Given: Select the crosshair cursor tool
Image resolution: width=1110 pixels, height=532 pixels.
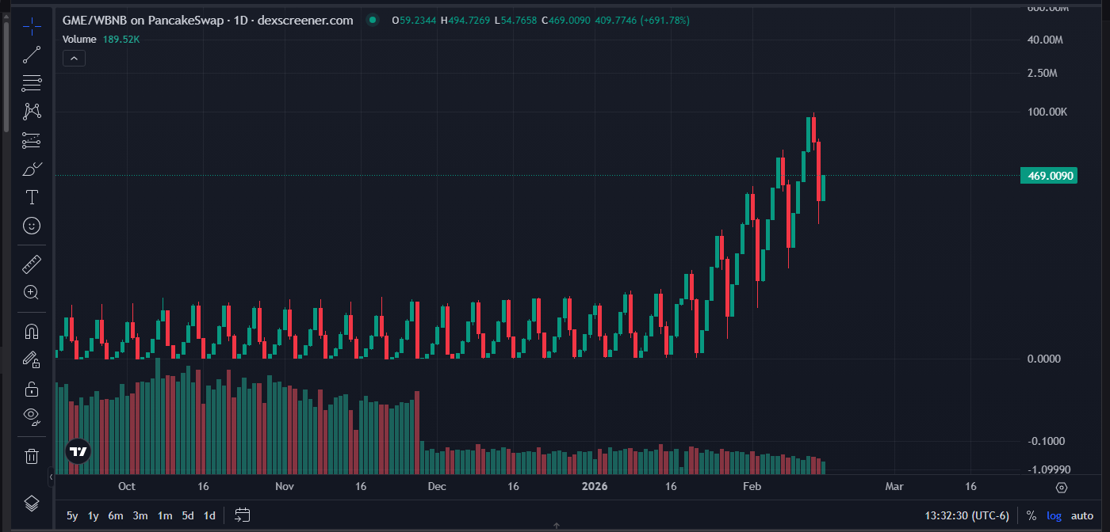Looking at the screenshot, I should coord(32,28).
